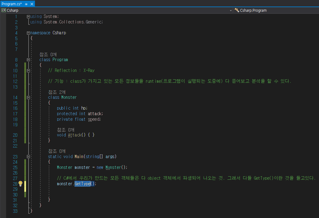Image resolution: width=319 pixels, height=218 pixels.
Task: Click the 'monster' identifier on line 28
Action: (64, 184)
